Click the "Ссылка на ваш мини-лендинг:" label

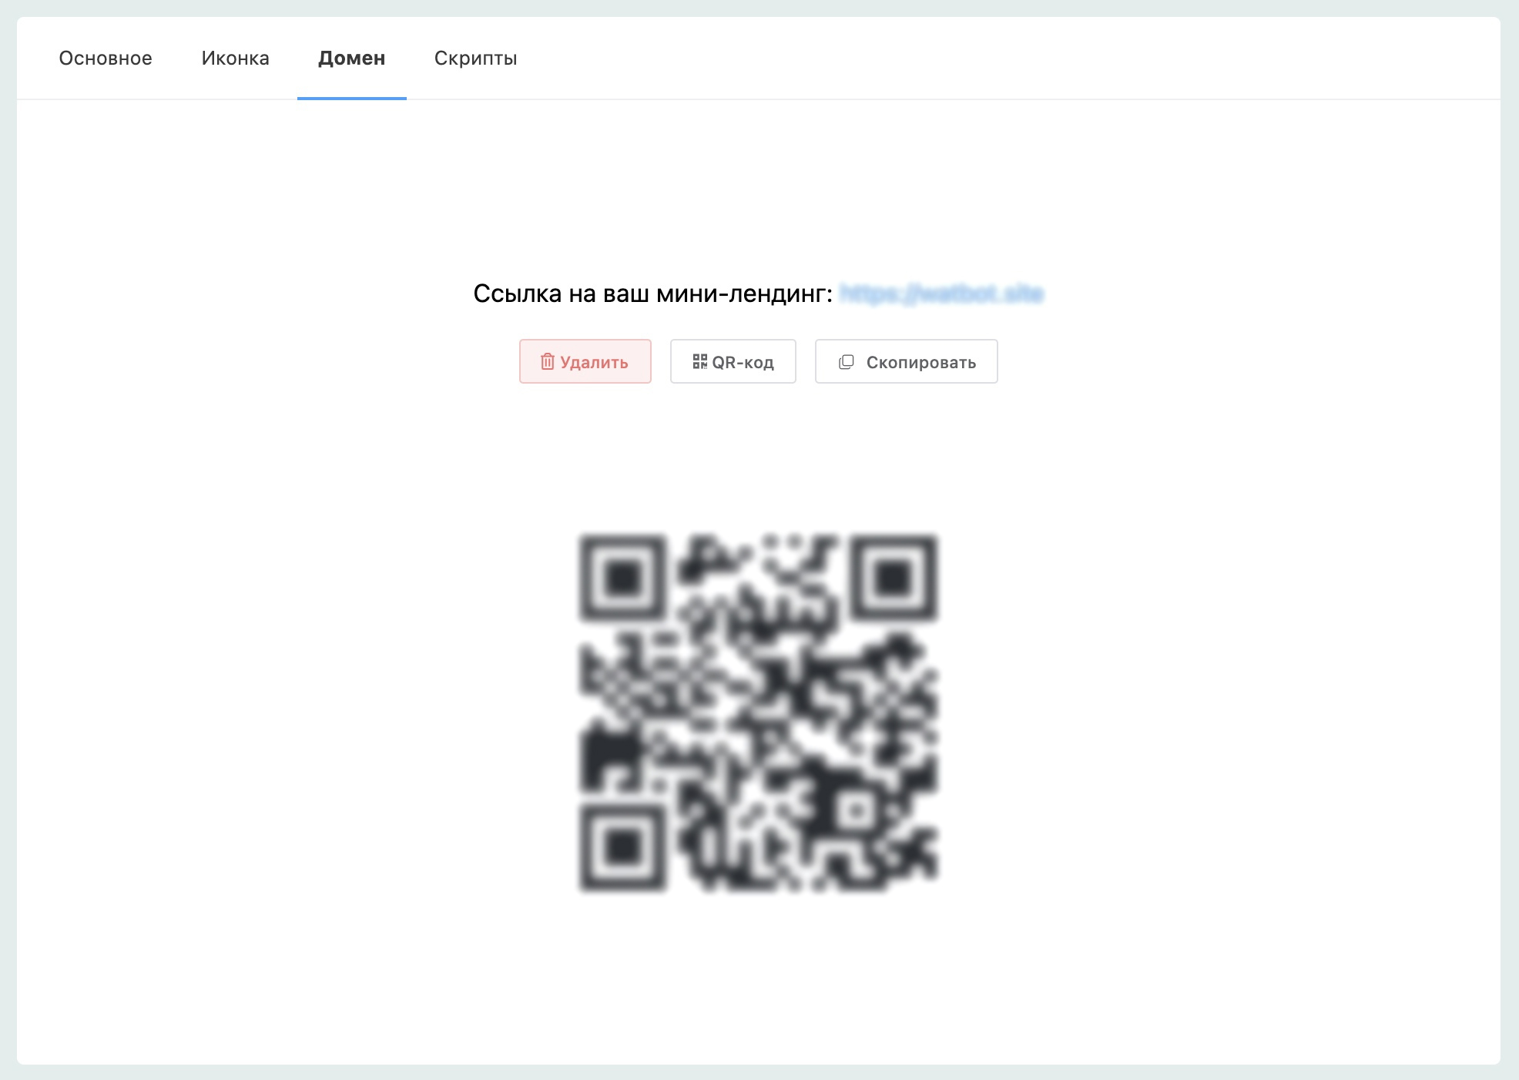coord(653,293)
